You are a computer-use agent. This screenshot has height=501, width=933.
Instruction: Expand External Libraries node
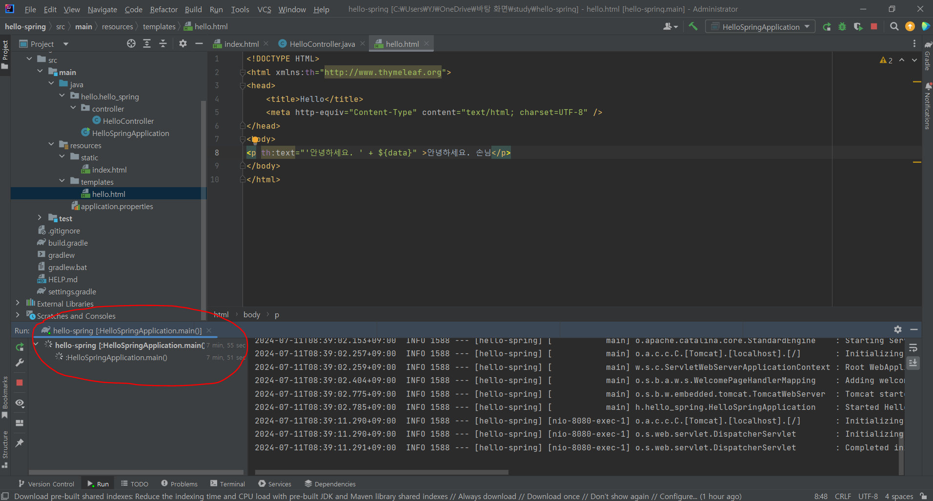coord(18,303)
